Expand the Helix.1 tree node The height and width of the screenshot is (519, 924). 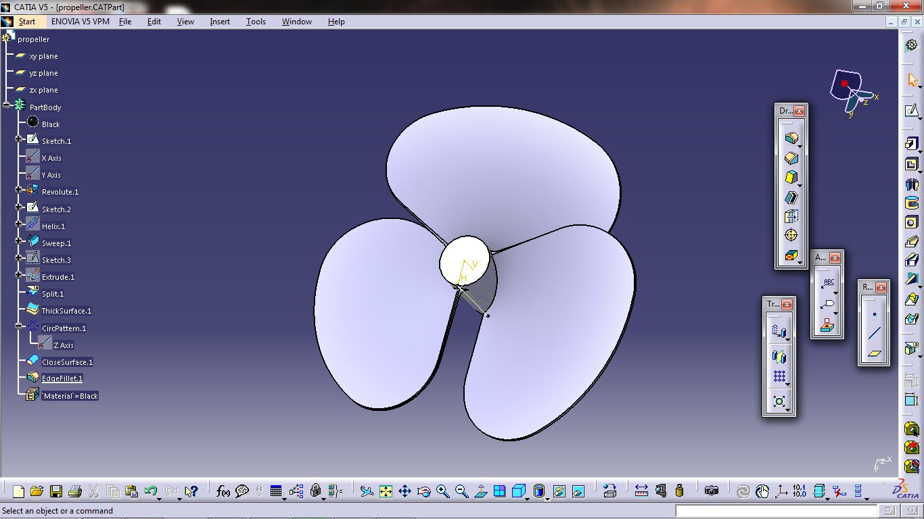pos(19,224)
